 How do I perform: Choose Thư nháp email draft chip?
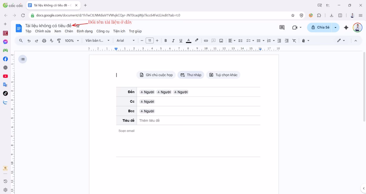point(191,75)
